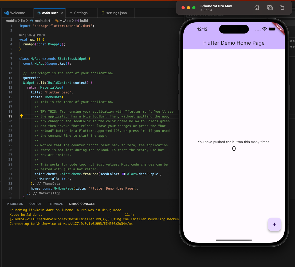
Task: Click the 'Connecting to VM Service' console line
Action: 71,224
